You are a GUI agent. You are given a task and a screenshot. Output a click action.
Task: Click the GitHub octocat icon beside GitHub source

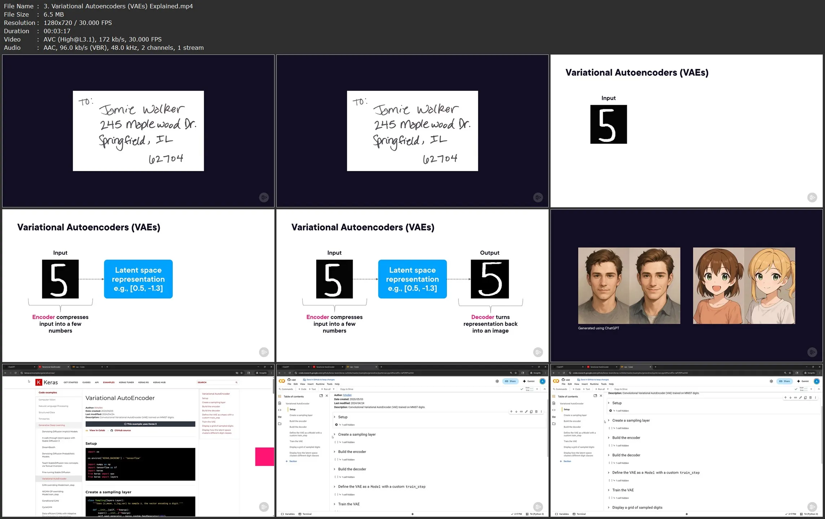click(x=111, y=430)
